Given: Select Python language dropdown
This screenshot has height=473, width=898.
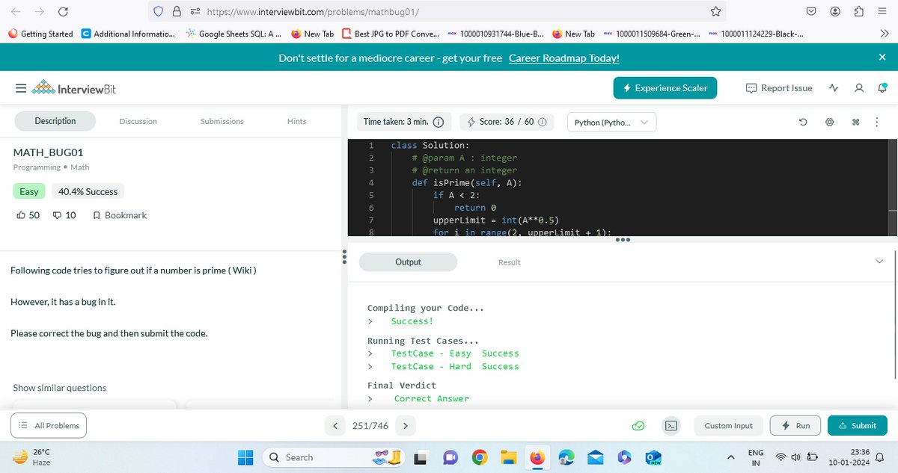Looking at the screenshot, I should point(611,122).
